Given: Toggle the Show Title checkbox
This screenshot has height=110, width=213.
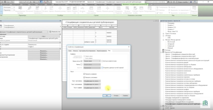Looking at the screenshot, I should coord(84,74).
